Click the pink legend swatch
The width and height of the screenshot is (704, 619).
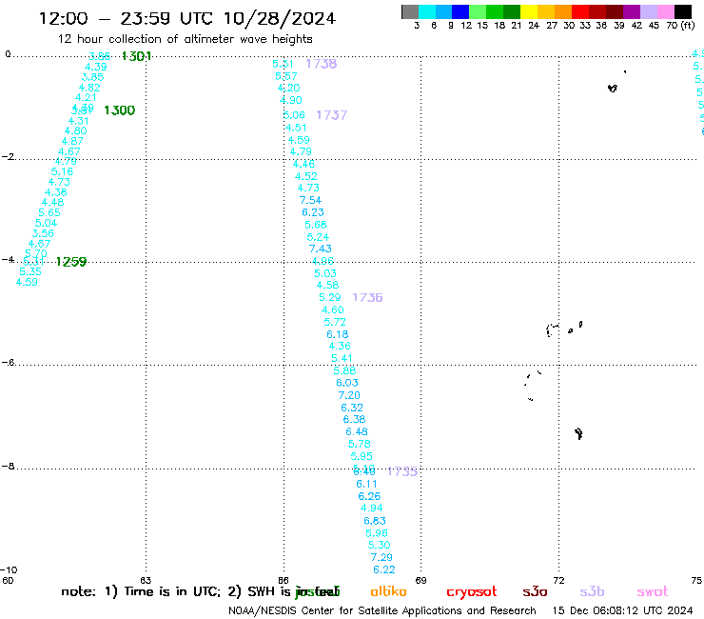(x=666, y=11)
